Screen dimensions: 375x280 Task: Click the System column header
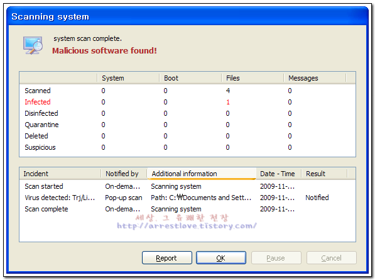point(128,78)
